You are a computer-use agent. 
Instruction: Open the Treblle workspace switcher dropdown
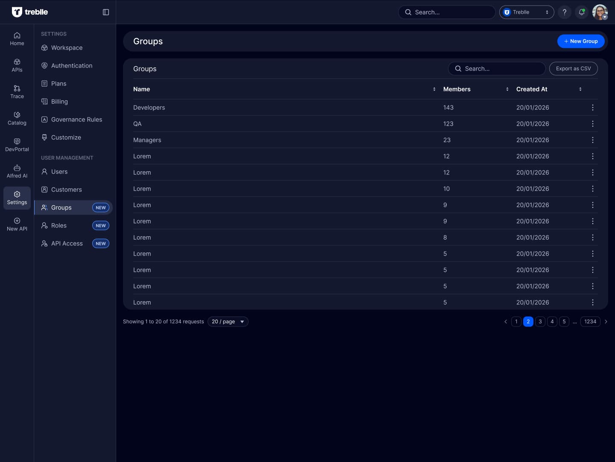(x=526, y=12)
